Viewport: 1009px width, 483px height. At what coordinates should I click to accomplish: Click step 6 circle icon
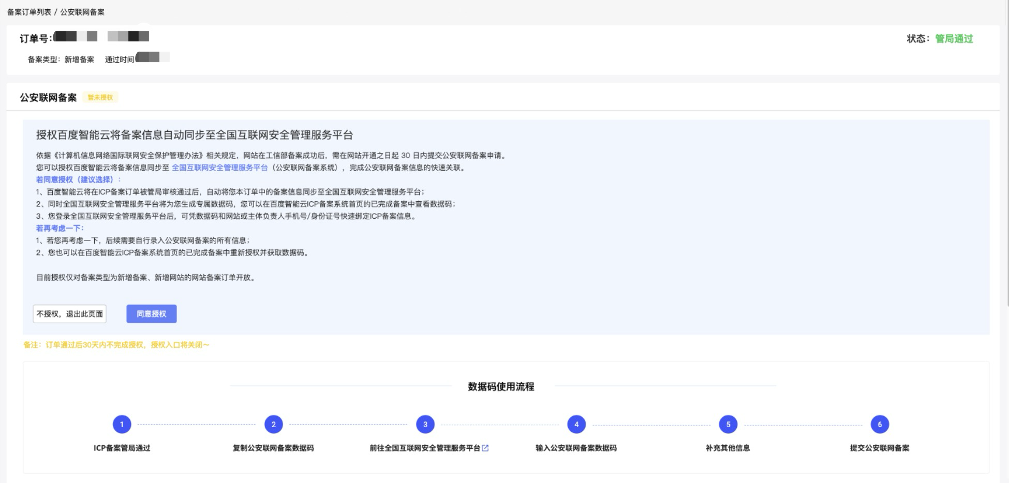coord(879,425)
